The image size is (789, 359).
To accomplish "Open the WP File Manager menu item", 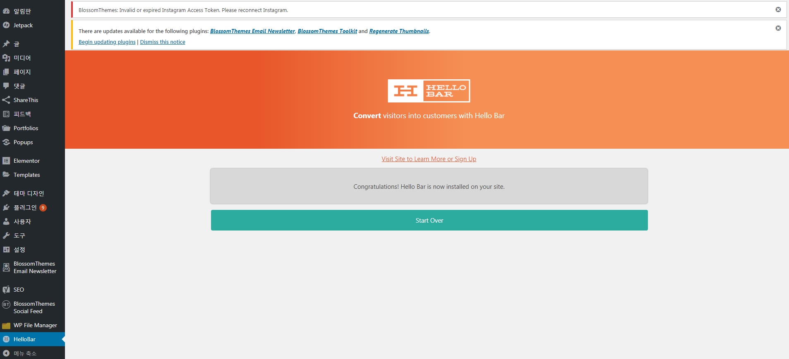I will point(32,325).
